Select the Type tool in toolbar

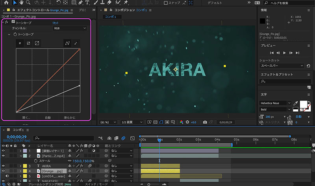coord(87,3)
